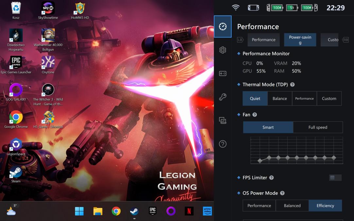
Task: Switch to the Power-saving profile tab
Action: (300, 40)
